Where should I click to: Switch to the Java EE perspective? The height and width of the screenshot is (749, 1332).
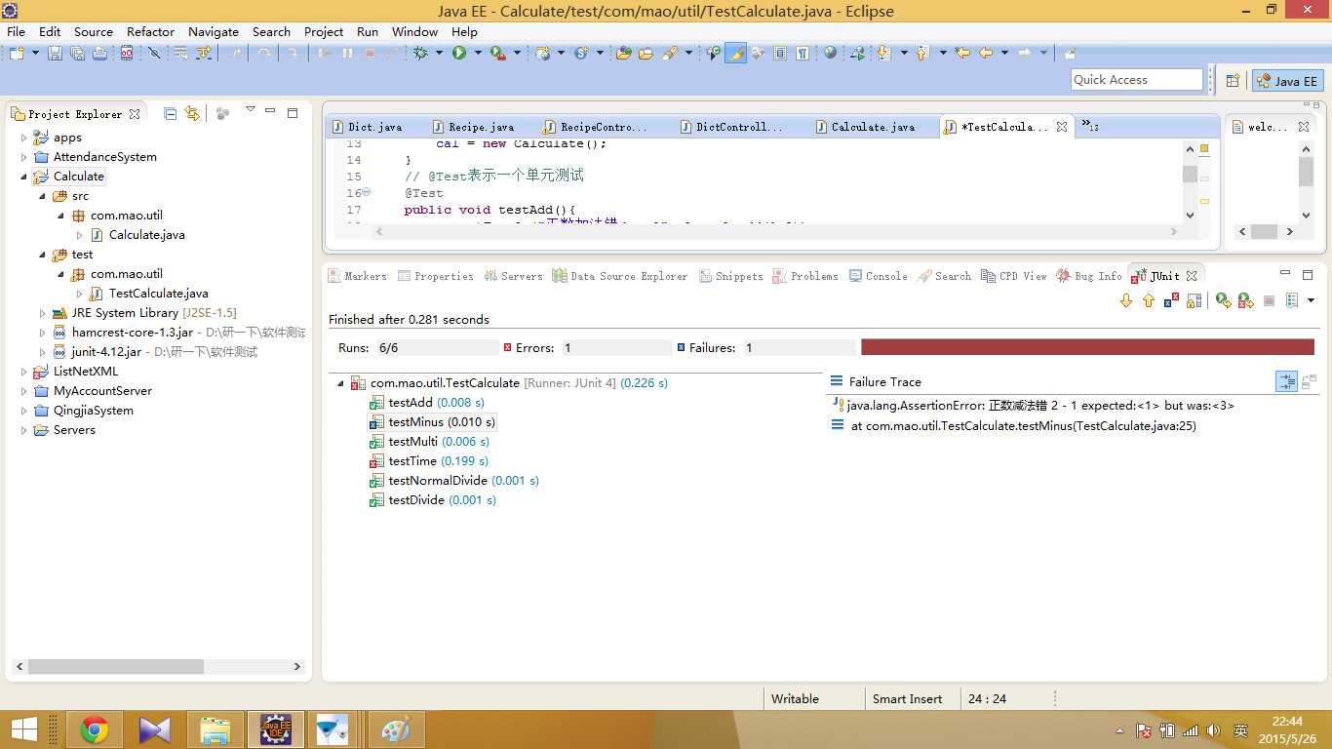[x=1288, y=81]
